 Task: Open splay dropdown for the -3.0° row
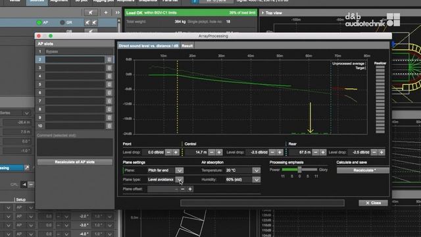click(x=110, y=225)
